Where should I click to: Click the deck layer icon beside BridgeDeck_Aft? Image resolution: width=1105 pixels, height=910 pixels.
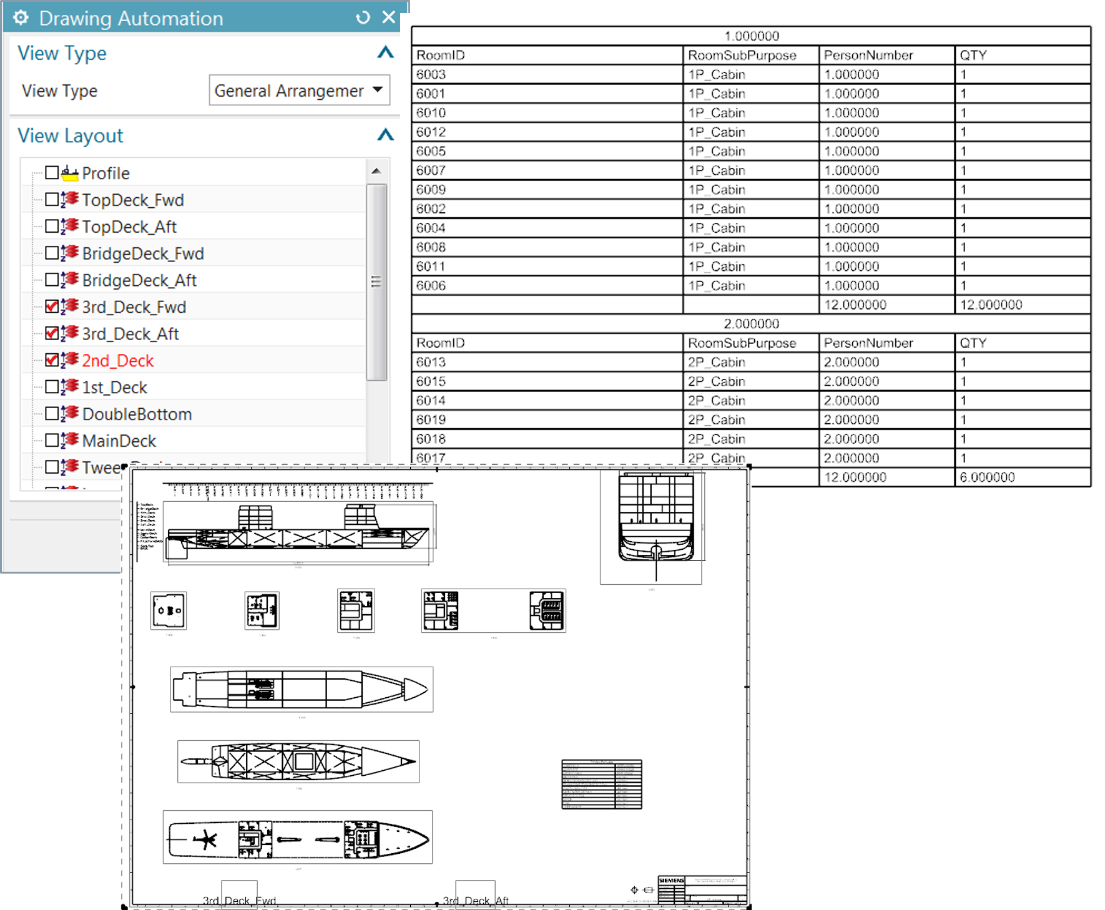click(x=71, y=280)
